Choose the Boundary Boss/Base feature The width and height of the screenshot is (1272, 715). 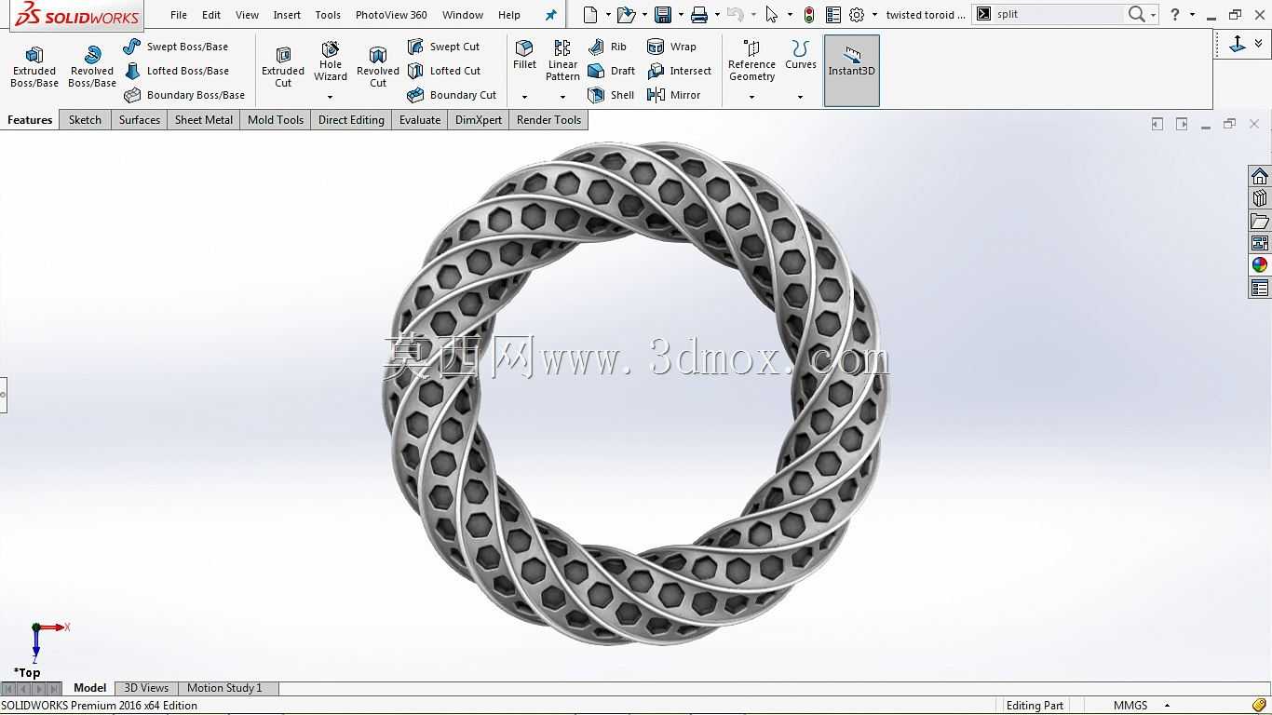pyautogui.click(x=184, y=95)
